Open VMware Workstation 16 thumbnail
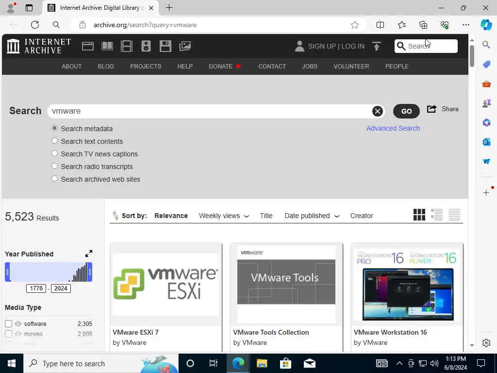This screenshot has height=373, width=497. (x=407, y=284)
